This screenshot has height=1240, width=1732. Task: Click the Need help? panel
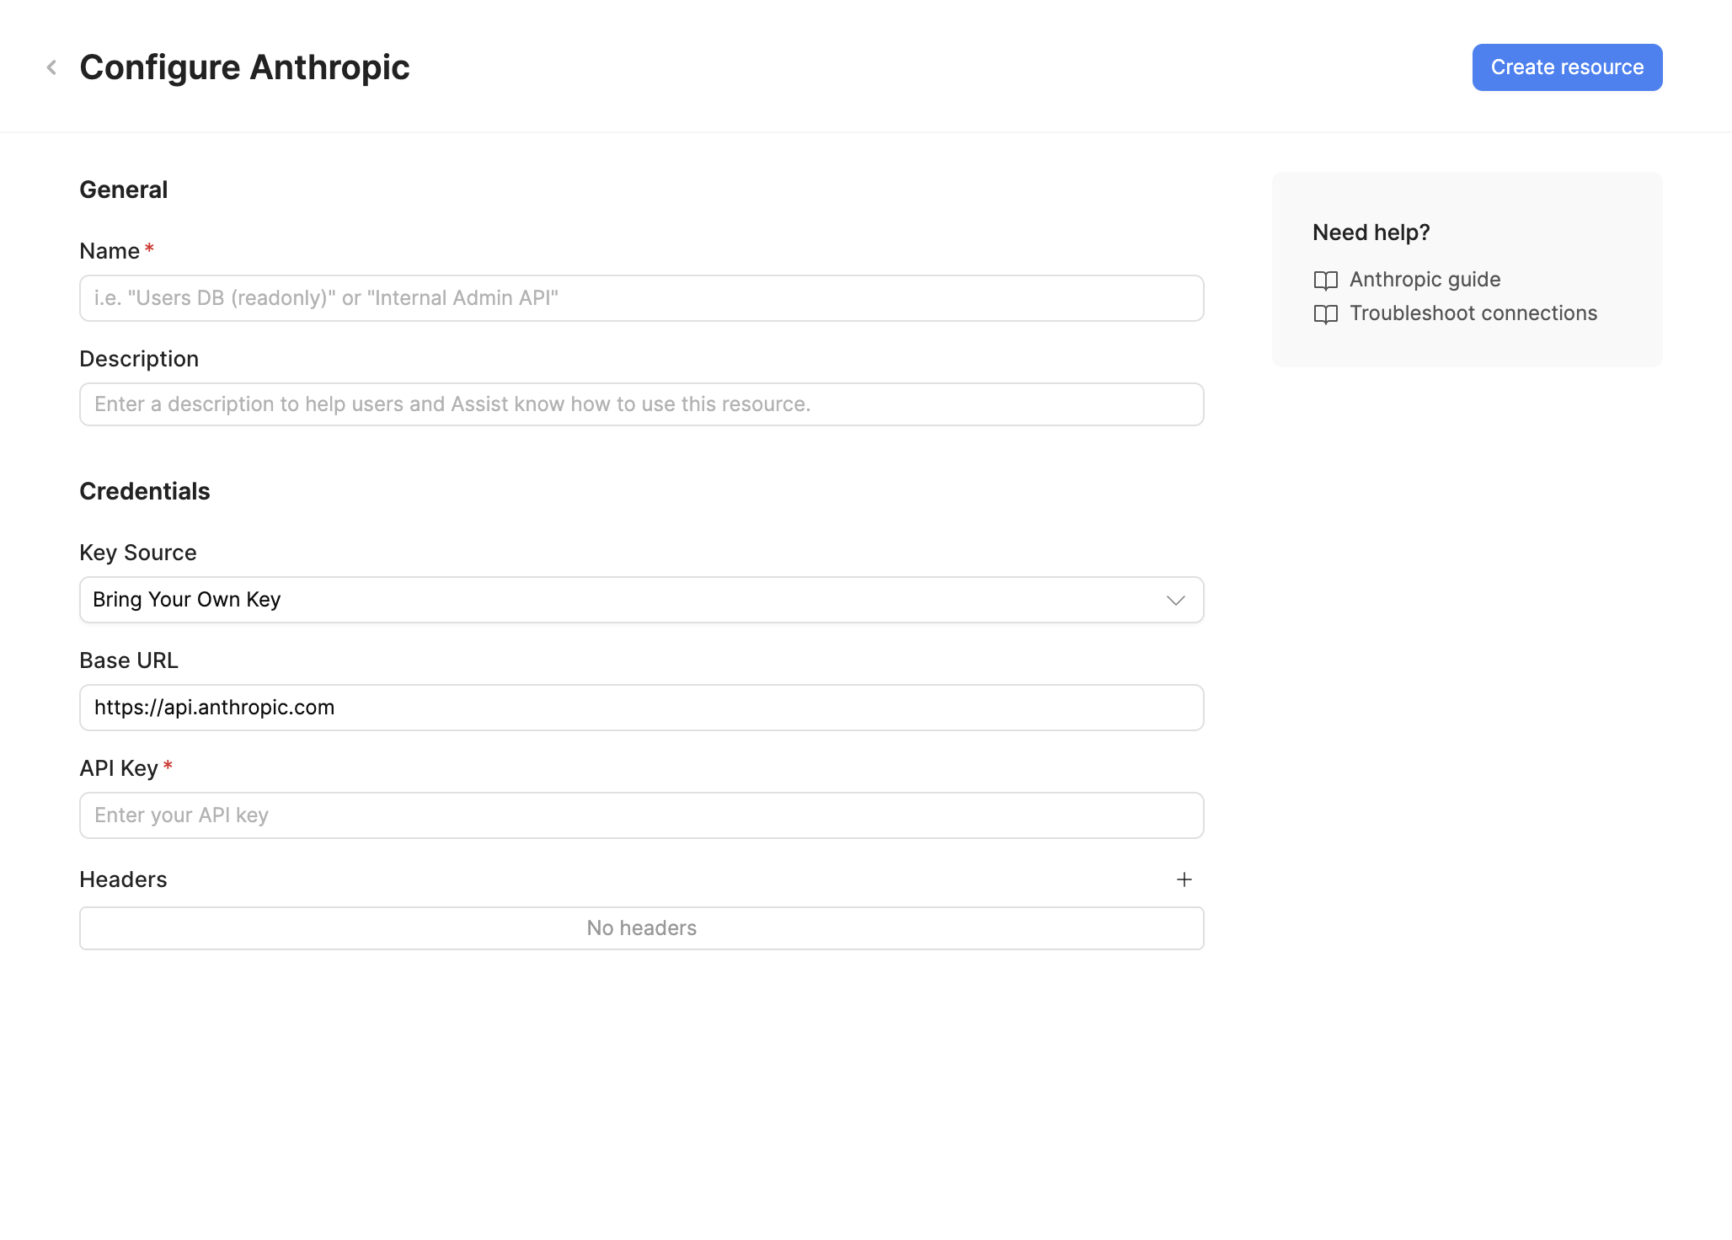1466,268
